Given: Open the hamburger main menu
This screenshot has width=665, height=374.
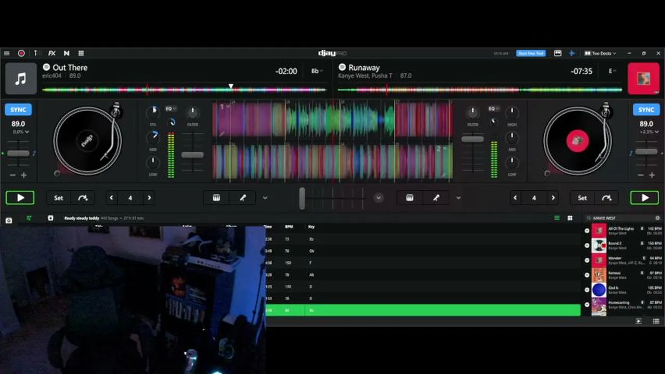Looking at the screenshot, I should pyautogui.click(x=6, y=53).
